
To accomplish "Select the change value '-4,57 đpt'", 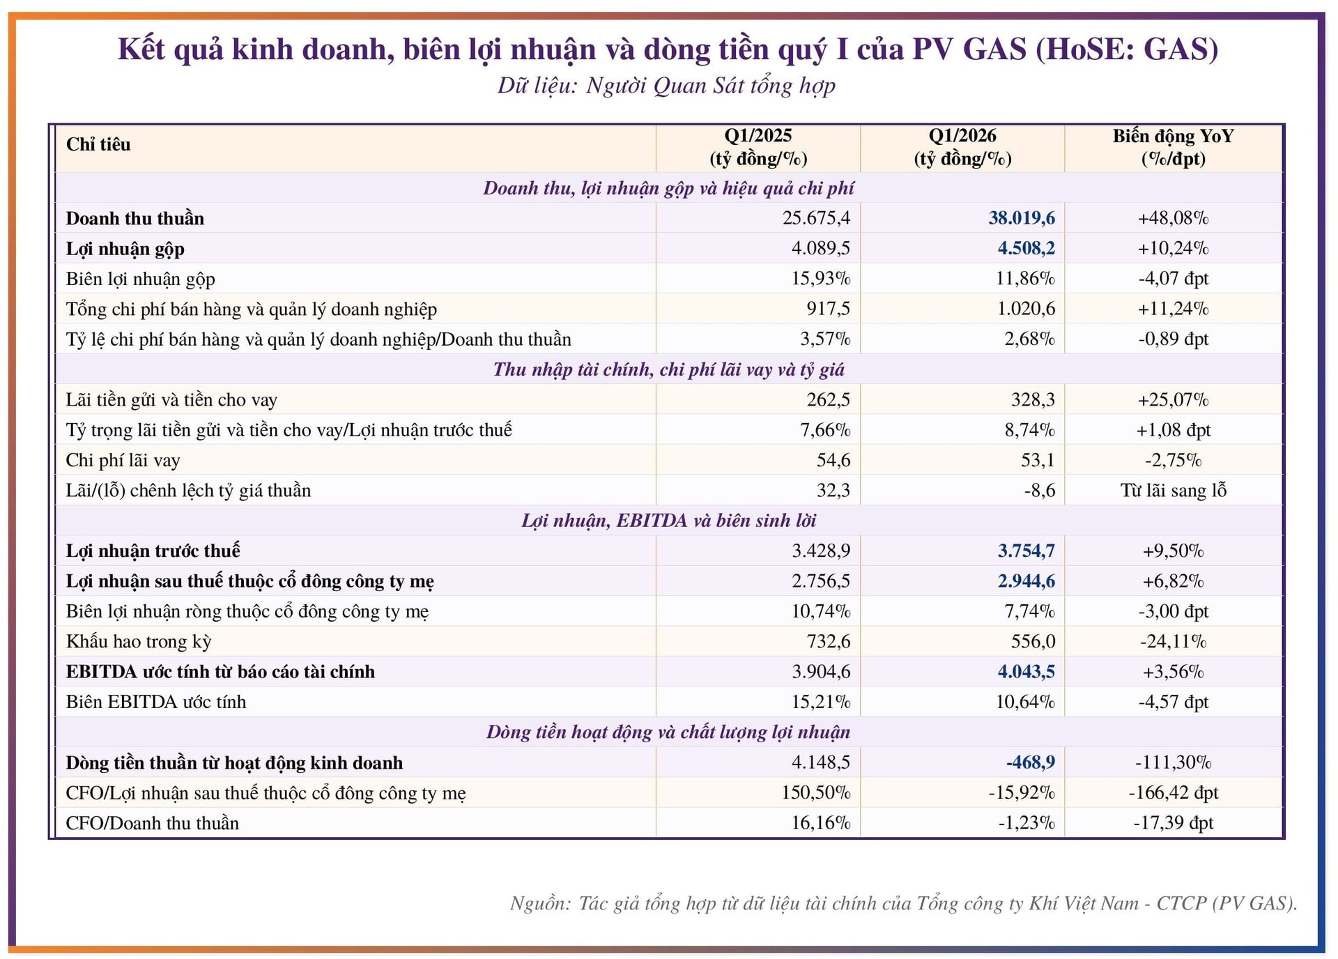I will coord(1174,702).
